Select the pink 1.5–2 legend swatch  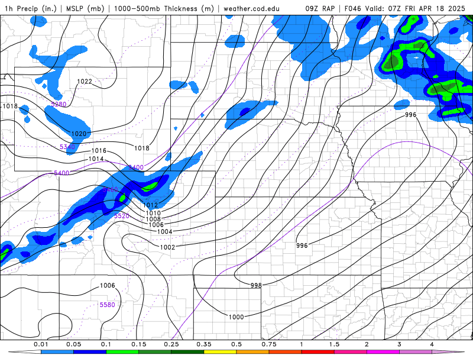(x=351, y=352)
